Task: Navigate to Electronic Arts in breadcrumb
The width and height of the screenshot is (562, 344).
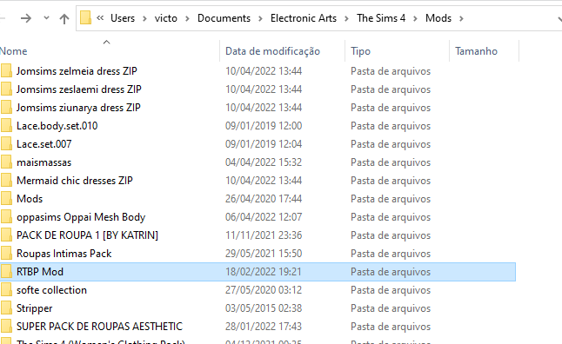Action: click(304, 18)
